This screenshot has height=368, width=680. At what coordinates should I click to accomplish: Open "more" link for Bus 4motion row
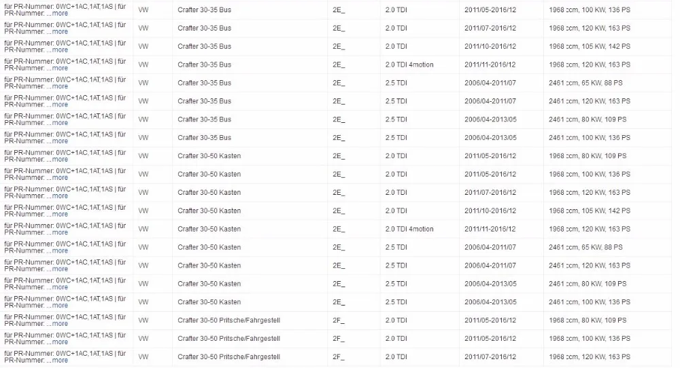click(60, 68)
